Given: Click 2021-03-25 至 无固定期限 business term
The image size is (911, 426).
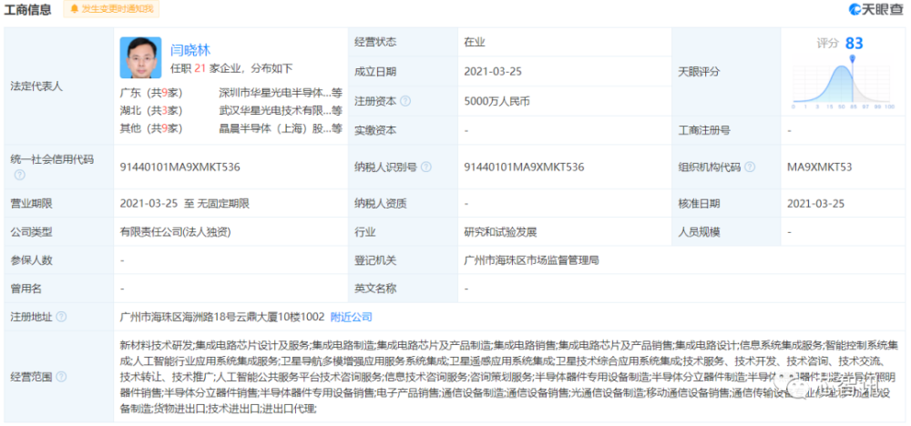Looking at the screenshot, I should (x=185, y=204).
